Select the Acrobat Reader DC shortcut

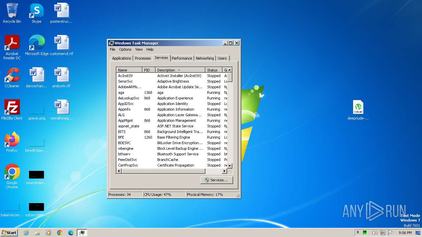12,47
